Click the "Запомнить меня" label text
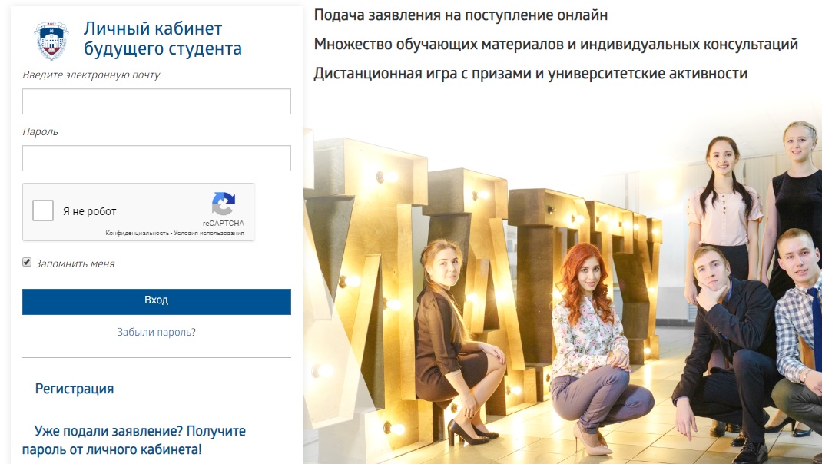 (x=75, y=263)
